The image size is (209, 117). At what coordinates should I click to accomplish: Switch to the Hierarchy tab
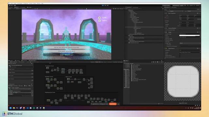[128, 7]
